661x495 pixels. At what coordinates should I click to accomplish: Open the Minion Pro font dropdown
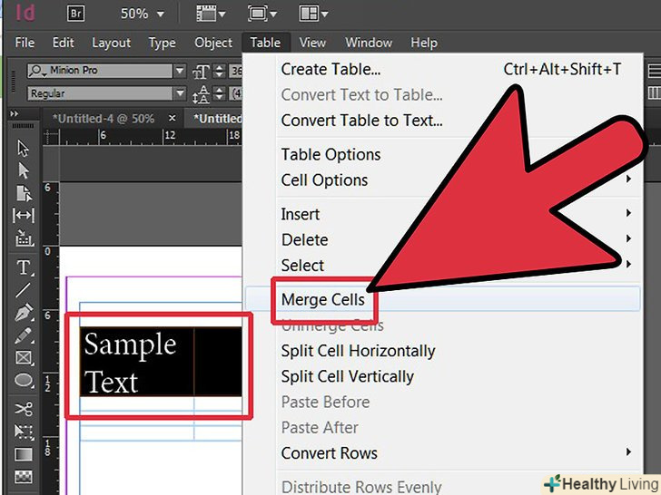180,71
